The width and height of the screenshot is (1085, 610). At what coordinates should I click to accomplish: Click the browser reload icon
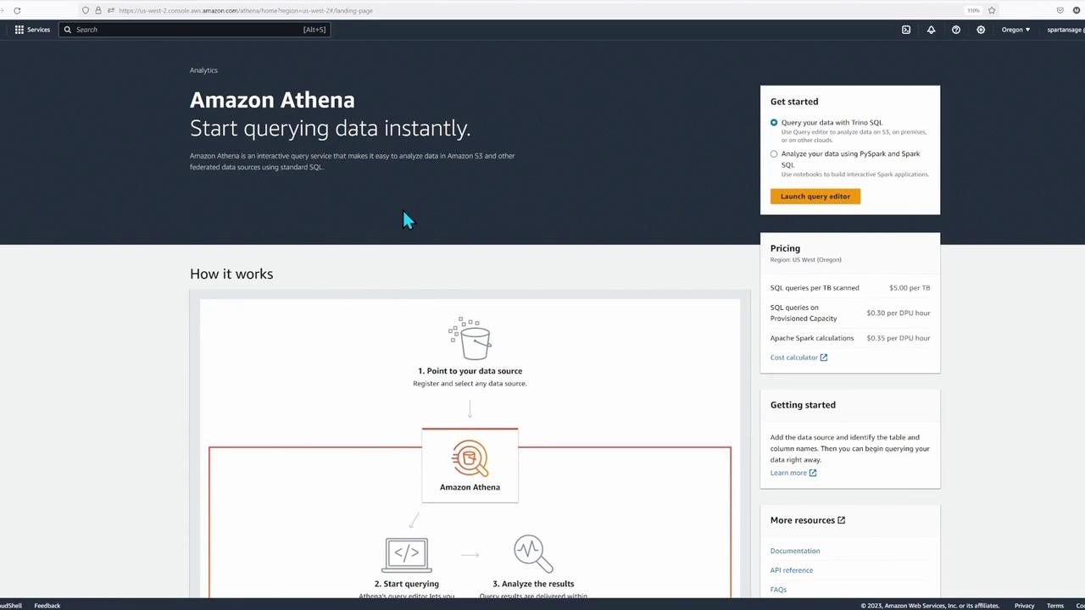click(x=17, y=10)
